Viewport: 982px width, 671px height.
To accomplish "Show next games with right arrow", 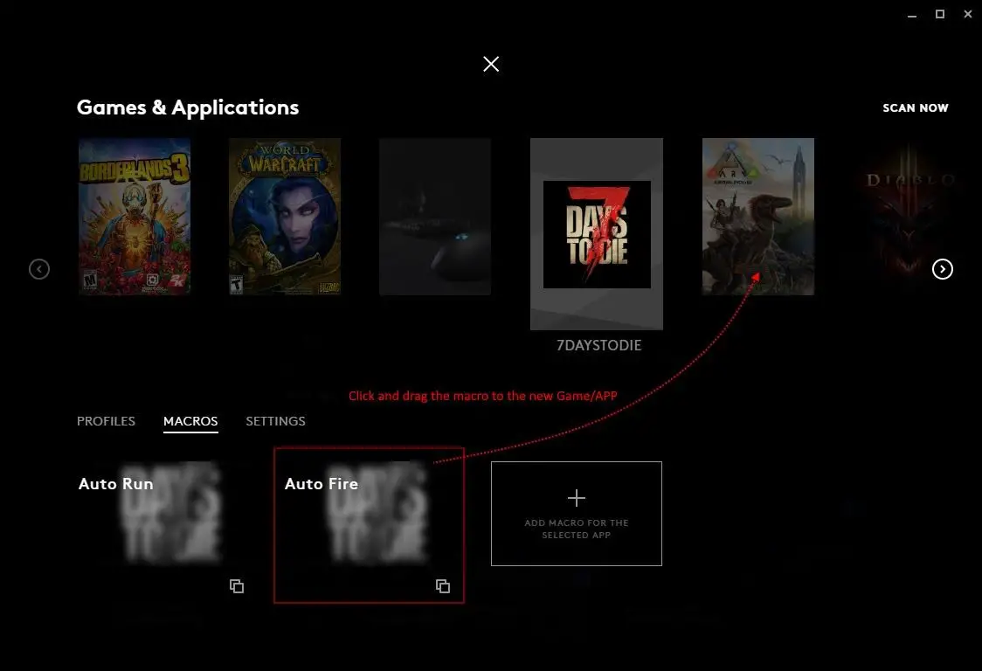I will (943, 269).
